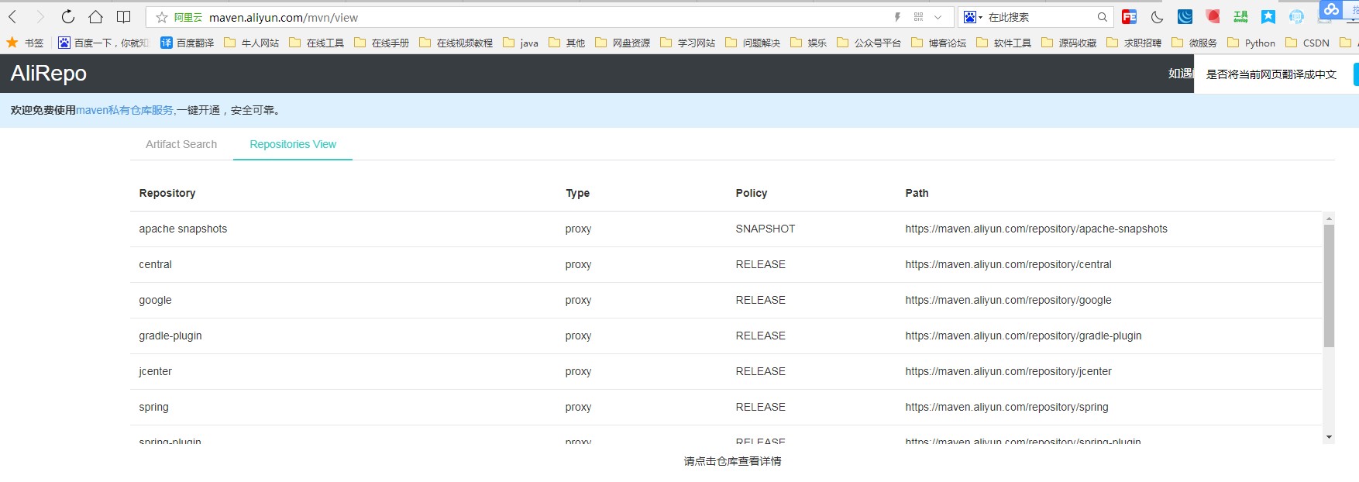Open the reading mode book icon
Image resolution: width=1359 pixels, height=482 pixels.
pyautogui.click(x=123, y=17)
